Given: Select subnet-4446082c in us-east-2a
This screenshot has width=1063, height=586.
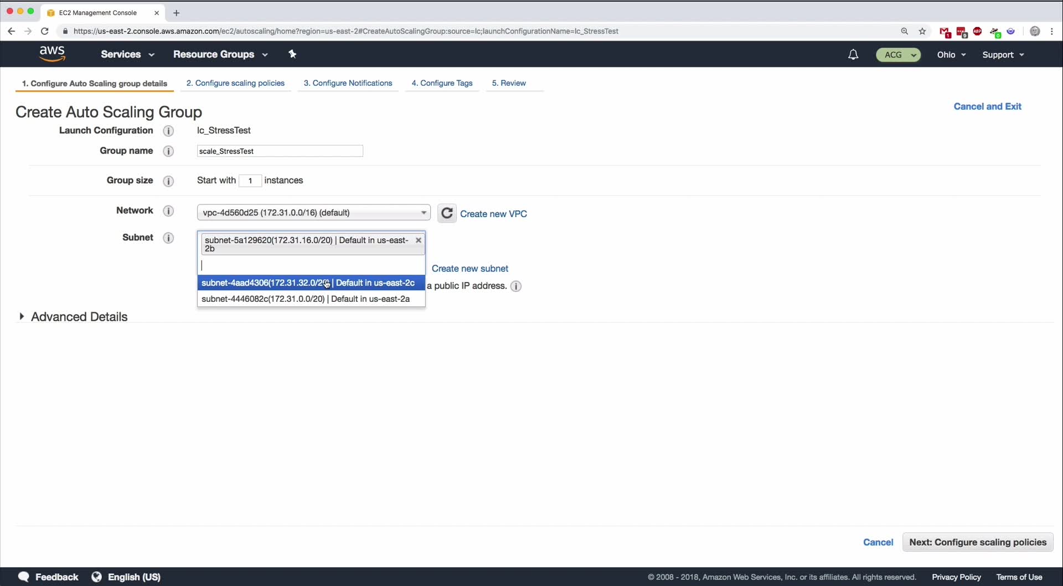Looking at the screenshot, I should [311, 299].
